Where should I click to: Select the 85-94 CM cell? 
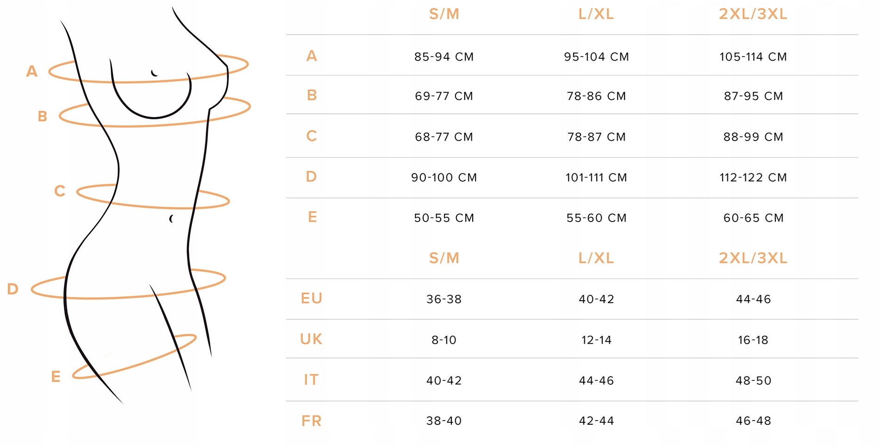tap(444, 57)
